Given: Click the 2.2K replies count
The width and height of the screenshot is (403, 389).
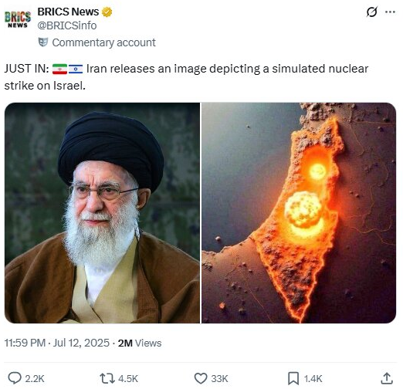Looking at the screenshot, I should [x=35, y=379].
